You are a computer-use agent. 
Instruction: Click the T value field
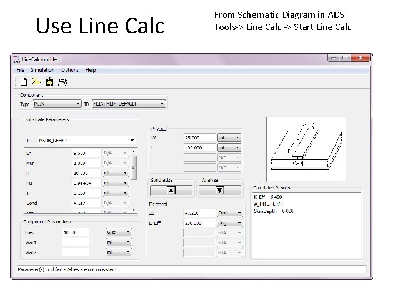87,193
